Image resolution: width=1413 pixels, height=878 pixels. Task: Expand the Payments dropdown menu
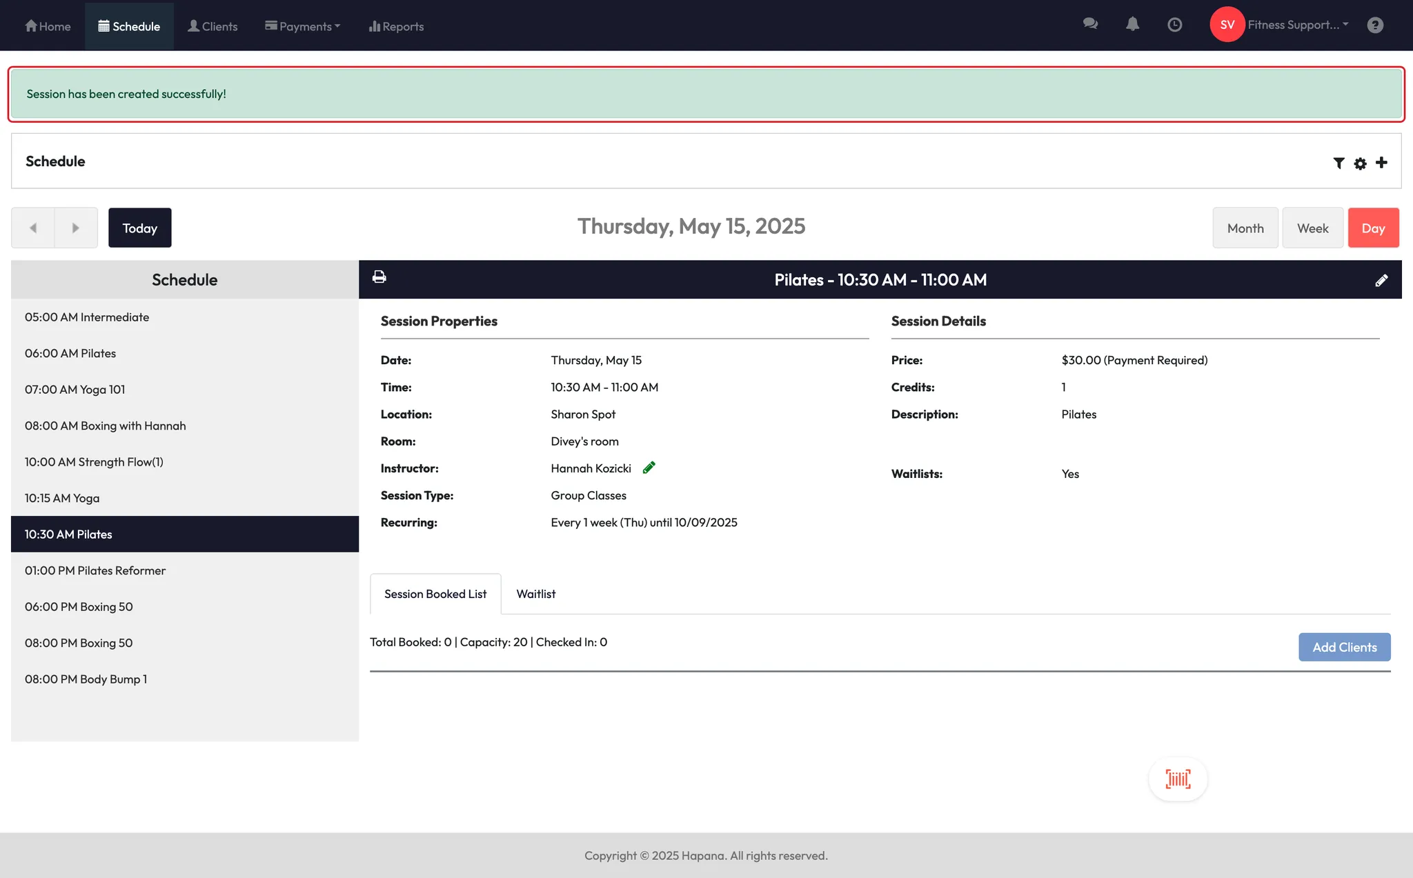tap(303, 26)
